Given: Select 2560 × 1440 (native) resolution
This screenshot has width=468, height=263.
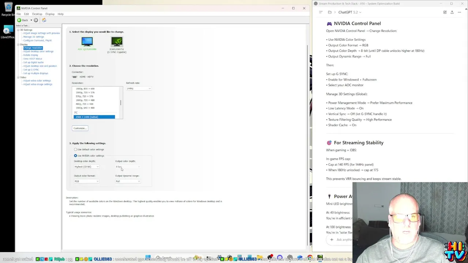Looking at the screenshot, I should click(x=94, y=117).
